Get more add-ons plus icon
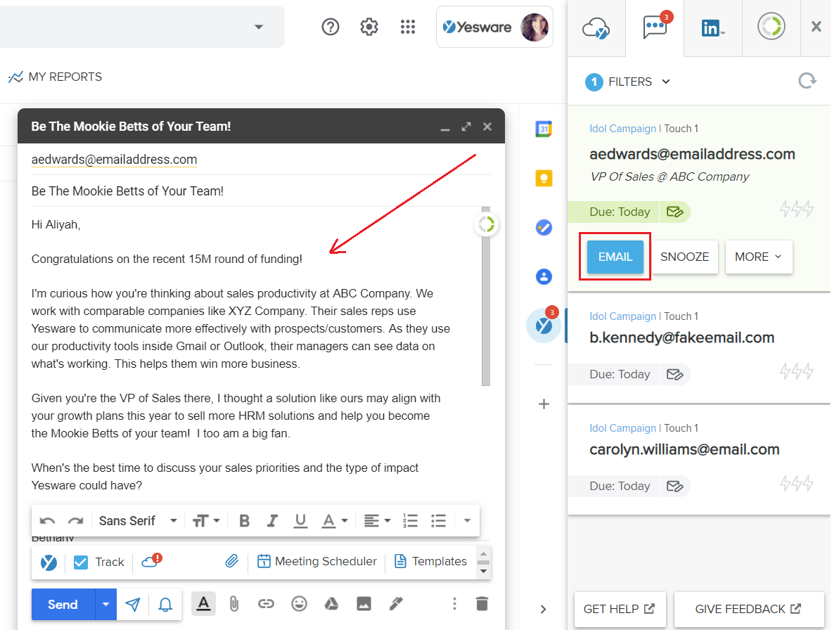This screenshot has height=630, width=832. coord(544,404)
